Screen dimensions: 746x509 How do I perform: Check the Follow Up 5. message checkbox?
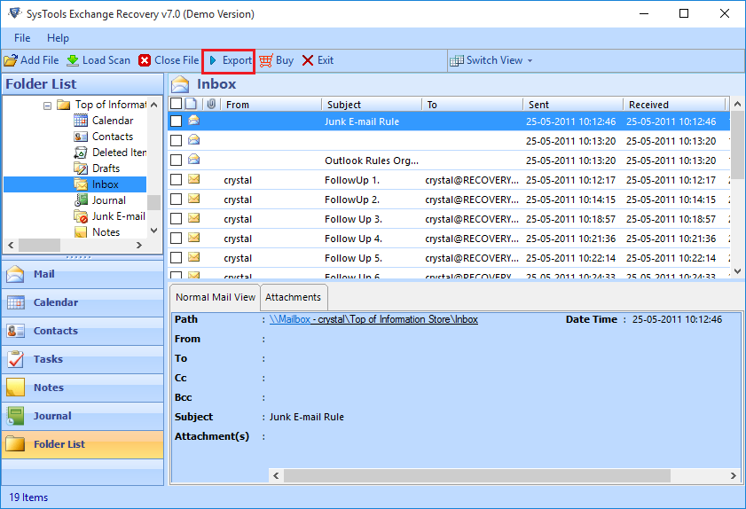176,257
